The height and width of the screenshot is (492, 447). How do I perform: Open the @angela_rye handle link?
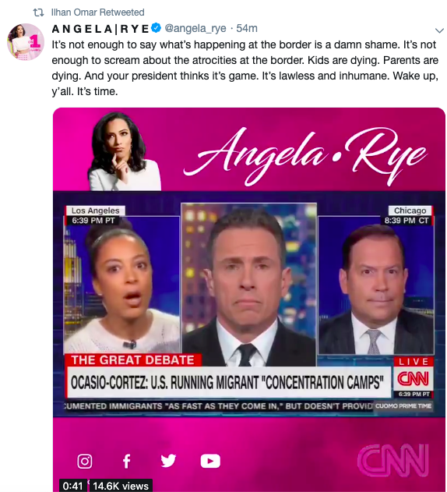pos(195,28)
